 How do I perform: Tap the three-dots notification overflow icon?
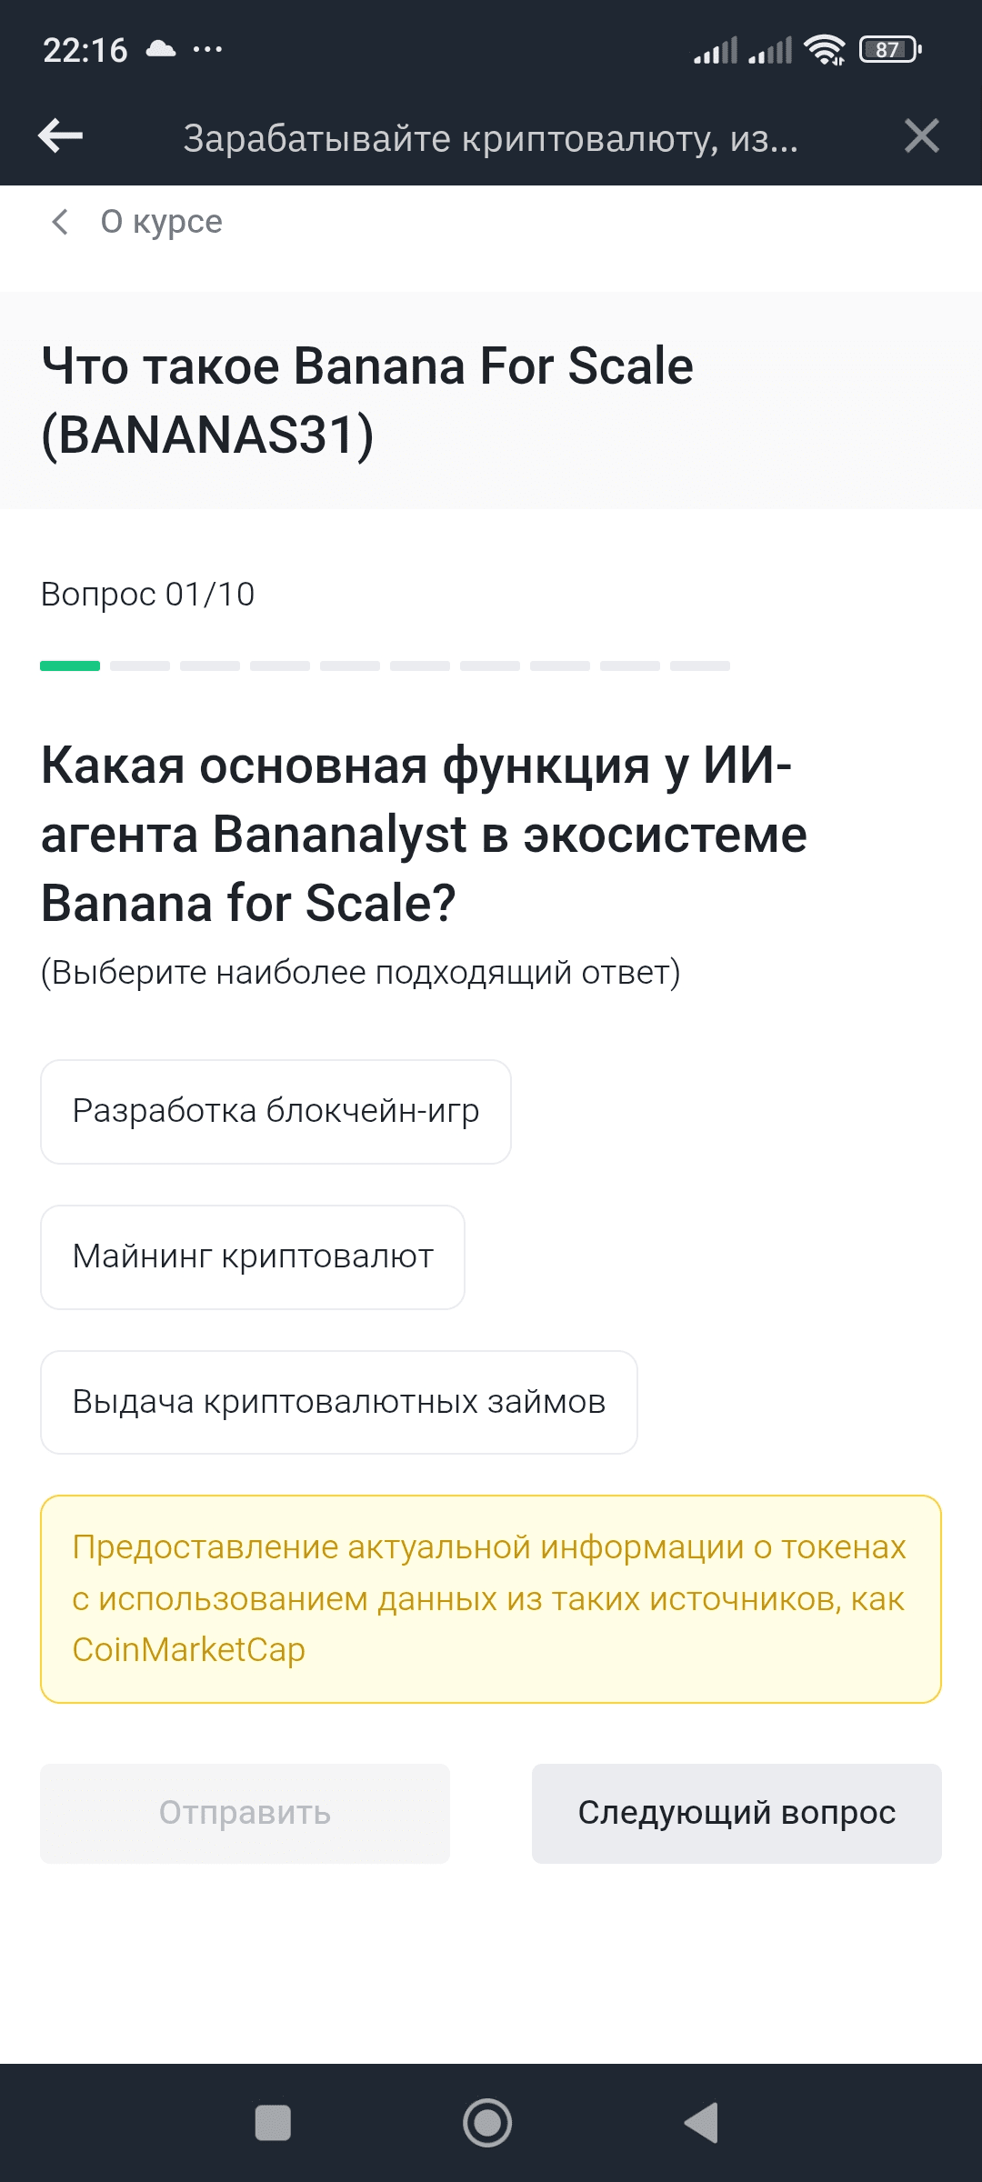pyautogui.click(x=207, y=49)
